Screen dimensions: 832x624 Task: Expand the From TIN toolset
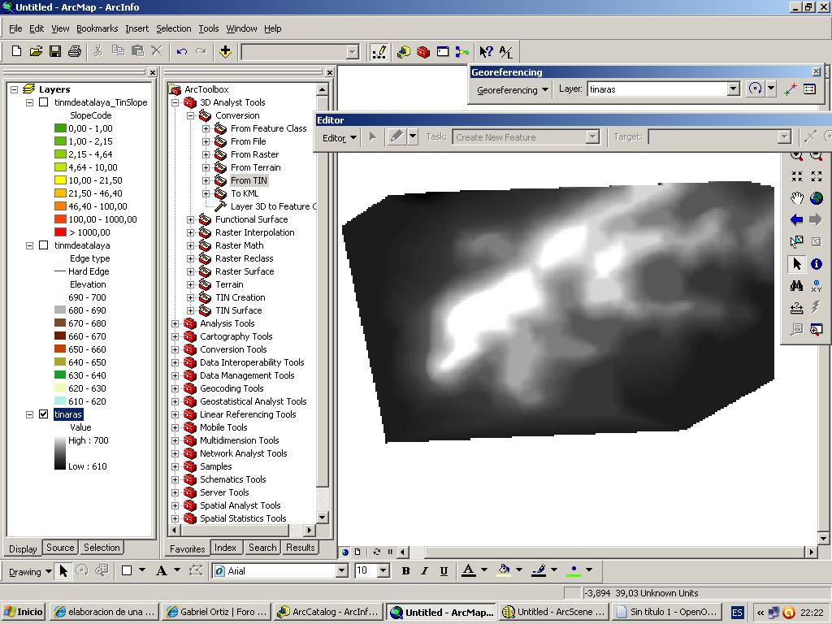coord(206,180)
